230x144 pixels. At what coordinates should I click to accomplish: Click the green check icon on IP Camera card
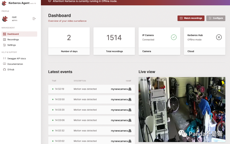coord(174,37)
